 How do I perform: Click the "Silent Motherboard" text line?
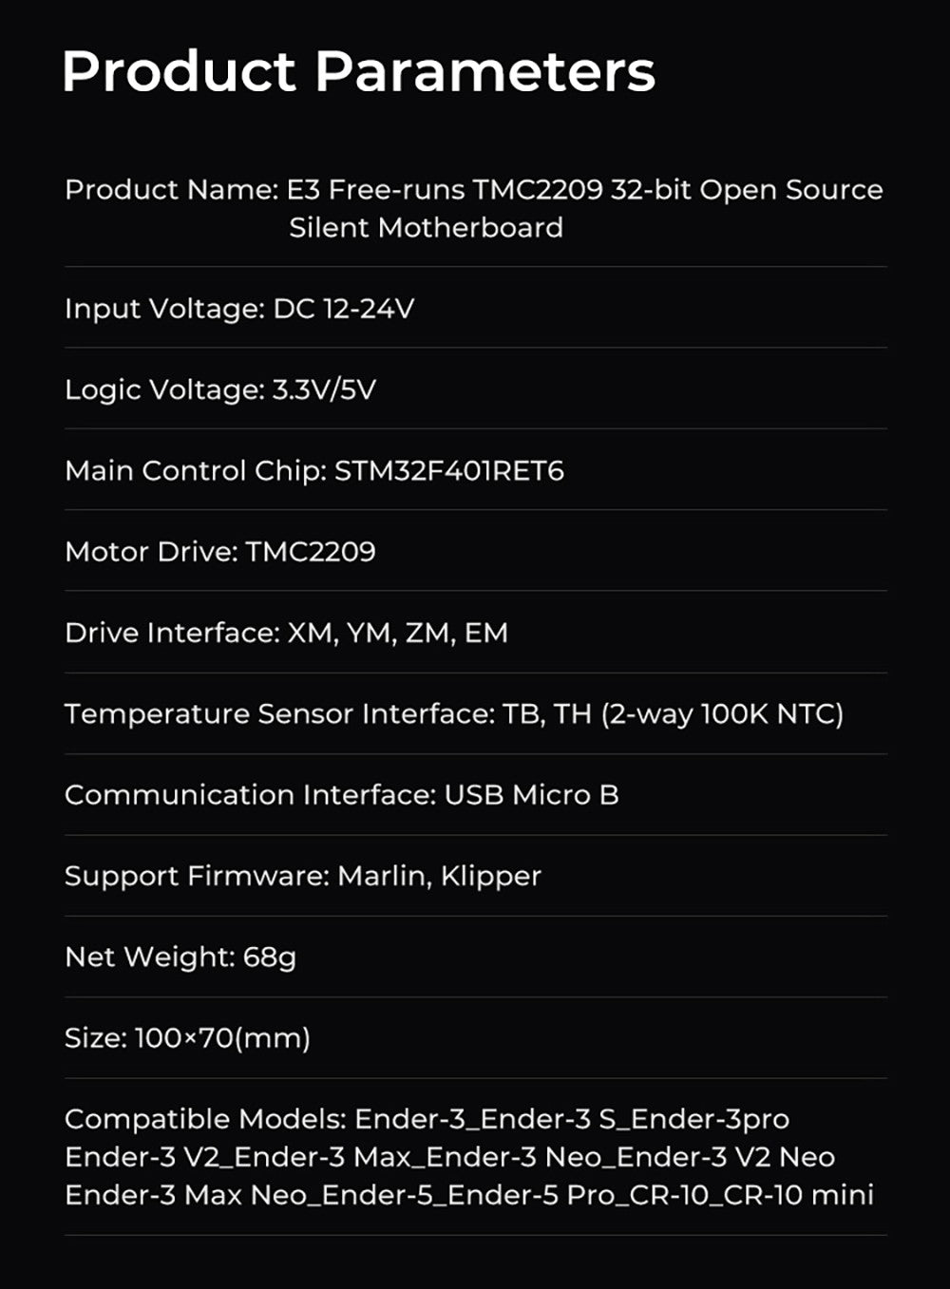[x=426, y=228]
